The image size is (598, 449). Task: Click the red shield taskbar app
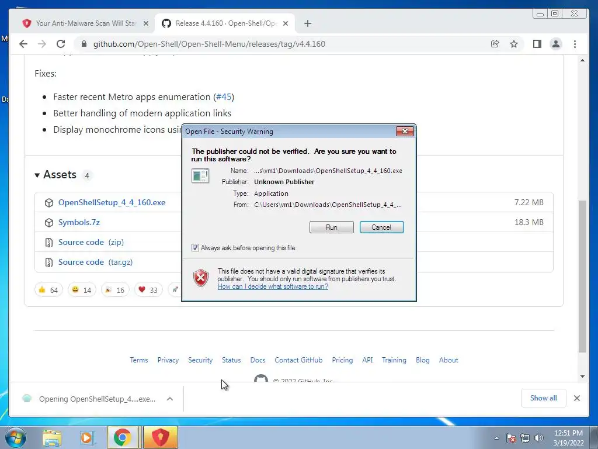click(x=161, y=437)
